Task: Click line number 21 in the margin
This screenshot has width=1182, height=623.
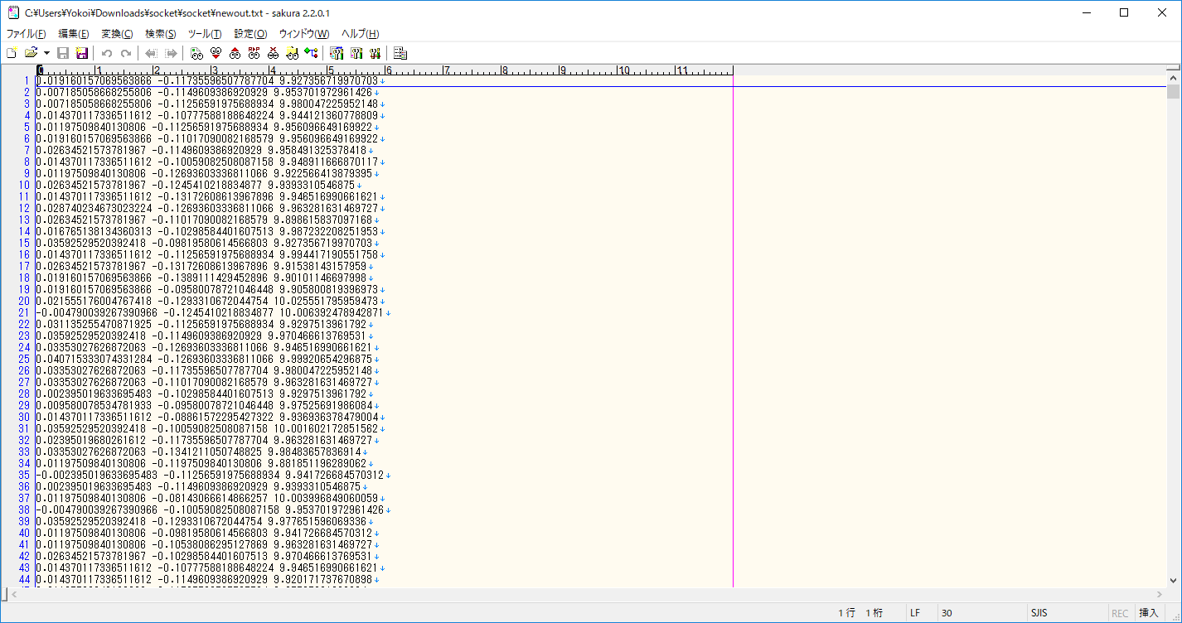Action: (x=22, y=311)
